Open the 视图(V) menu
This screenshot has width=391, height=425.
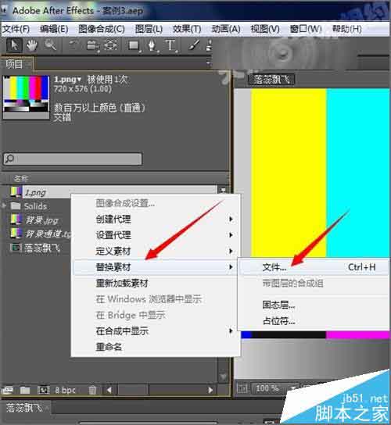[265, 29]
